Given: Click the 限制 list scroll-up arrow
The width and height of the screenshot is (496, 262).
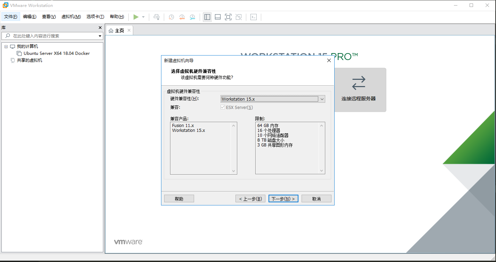Looking at the screenshot, I should tap(322, 126).
